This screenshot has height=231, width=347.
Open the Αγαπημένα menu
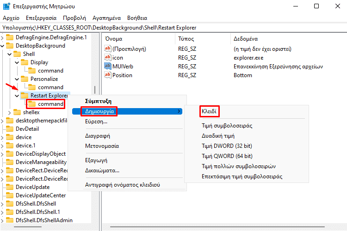click(x=107, y=18)
